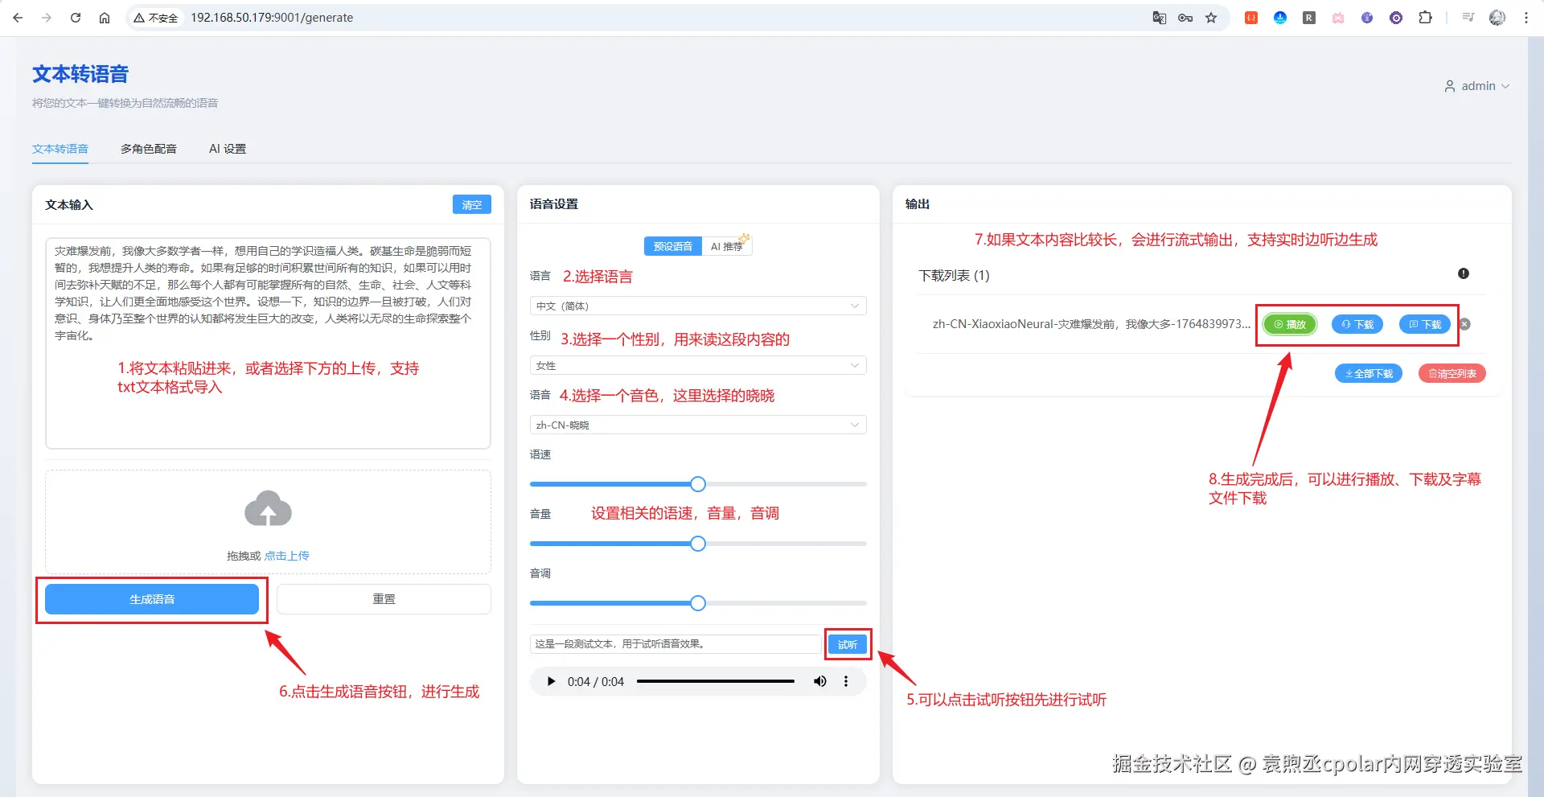
Task: Click the 音量 slider handle
Action: (698, 544)
